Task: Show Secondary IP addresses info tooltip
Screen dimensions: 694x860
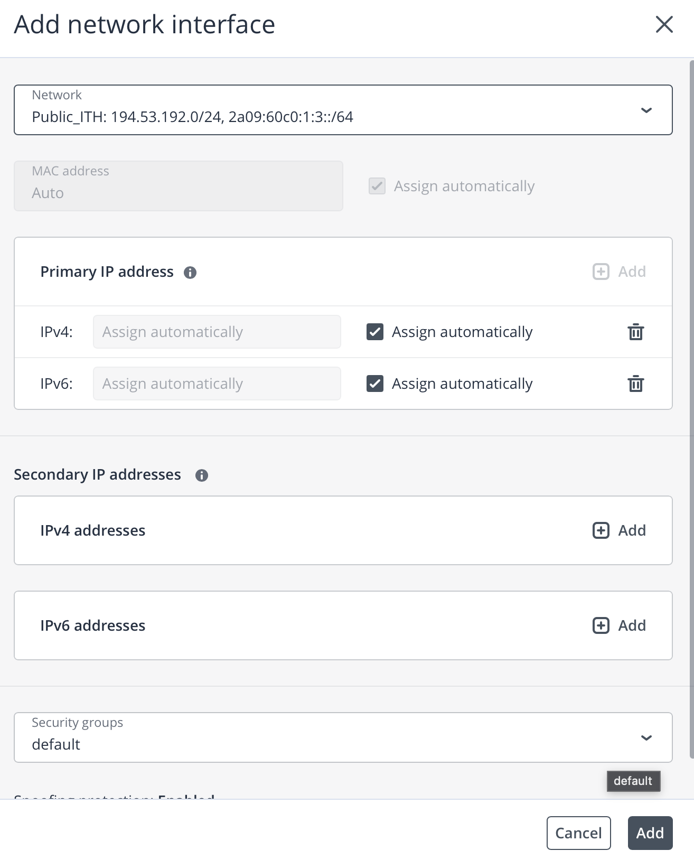Action: point(202,475)
